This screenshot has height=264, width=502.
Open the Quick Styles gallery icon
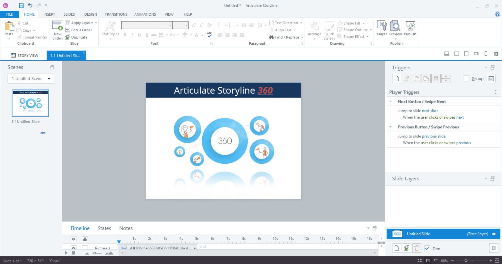click(329, 26)
